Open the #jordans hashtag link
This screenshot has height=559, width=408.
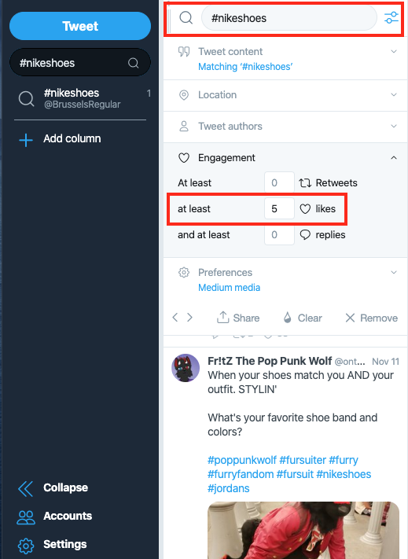coord(229,488)
